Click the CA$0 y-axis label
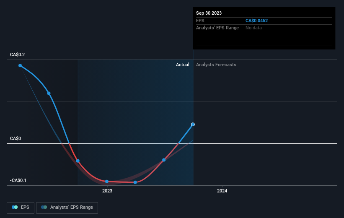 (16, 138)
